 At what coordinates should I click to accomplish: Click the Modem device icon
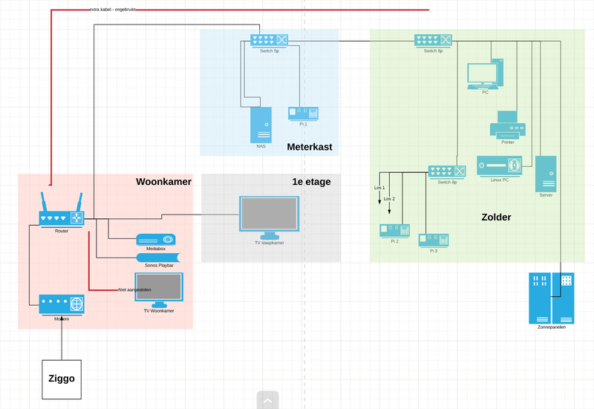tap(62, 305)
